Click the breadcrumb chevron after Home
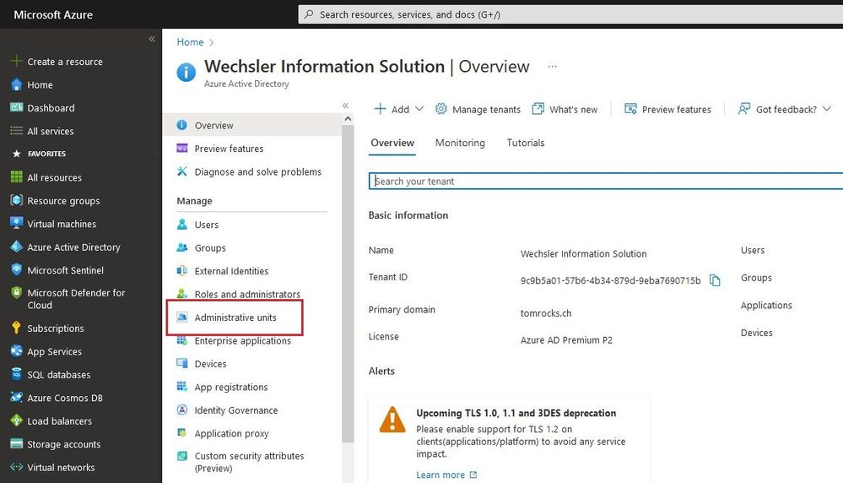Image resolution: width=843 pixels, height=483 pixels. (211, 42)
